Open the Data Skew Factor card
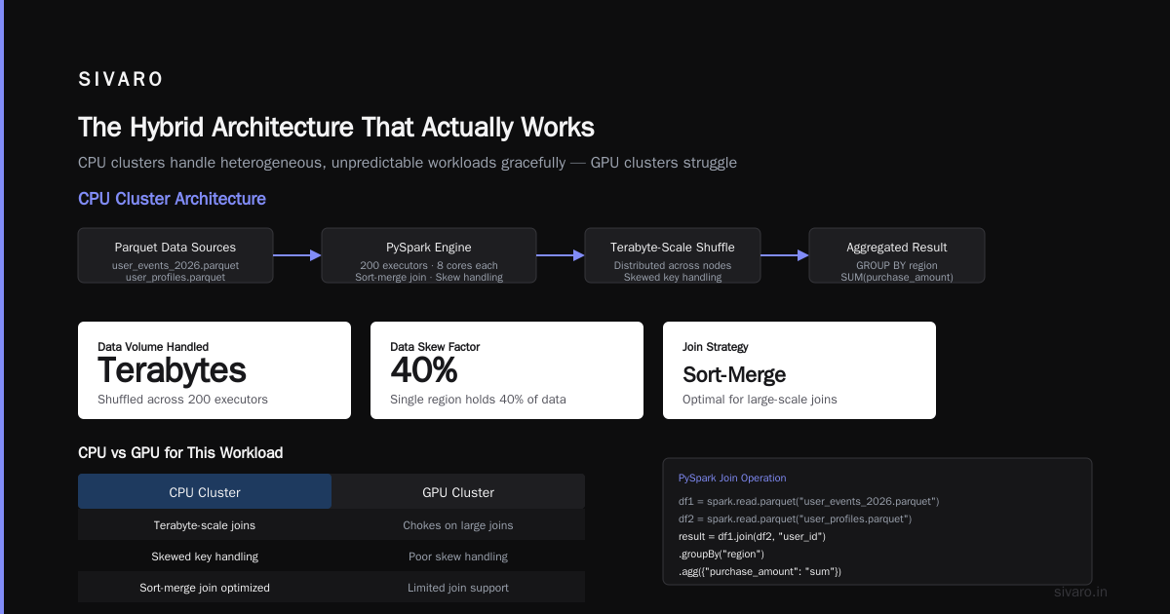 point(507,370)
